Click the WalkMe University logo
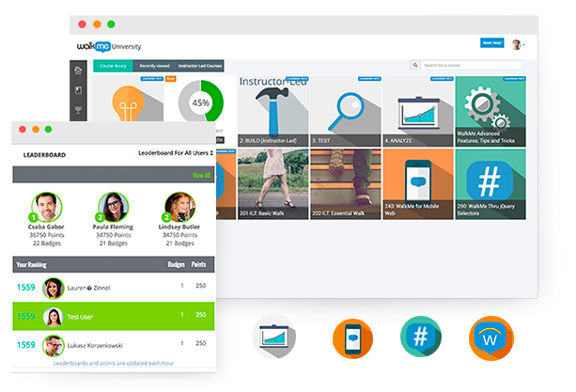 point(109,47)
